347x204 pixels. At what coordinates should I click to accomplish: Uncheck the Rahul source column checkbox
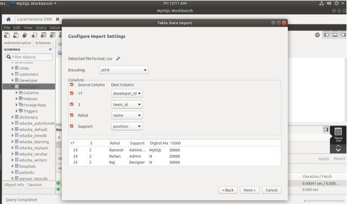pos(72,115)
